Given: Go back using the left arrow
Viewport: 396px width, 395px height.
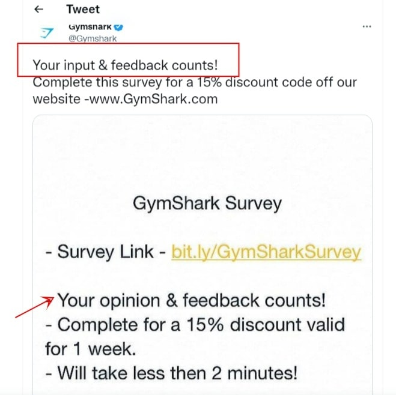Looking at the screenshot, I should coord(39,10).
